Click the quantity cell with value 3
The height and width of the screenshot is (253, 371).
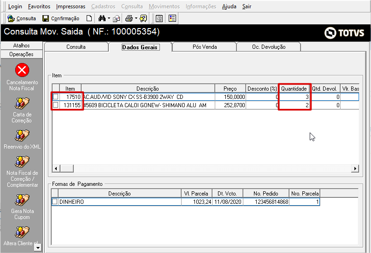pyautogui.click(x=294, y=97)
